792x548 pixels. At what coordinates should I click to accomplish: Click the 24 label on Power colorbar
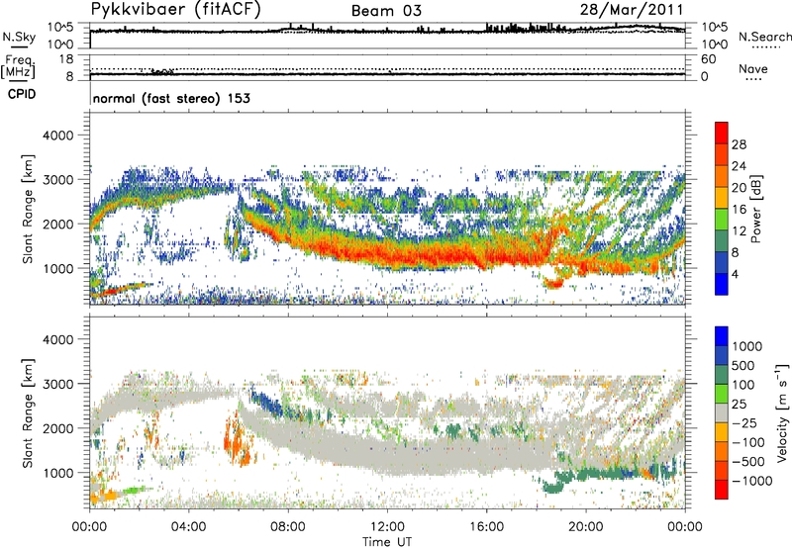[x=739, y=166]
